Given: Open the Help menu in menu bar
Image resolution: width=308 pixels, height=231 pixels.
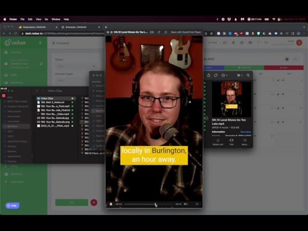Looking at the screenshot, I should point(66,19).
